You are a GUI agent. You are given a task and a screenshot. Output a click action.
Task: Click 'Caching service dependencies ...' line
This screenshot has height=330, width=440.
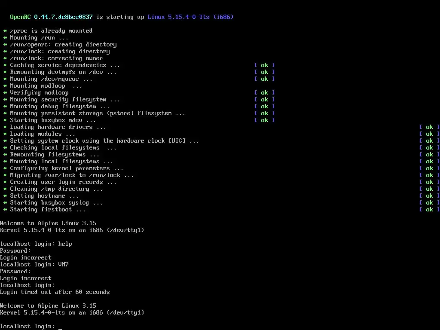pyautogui.click(x=65, y=65)
